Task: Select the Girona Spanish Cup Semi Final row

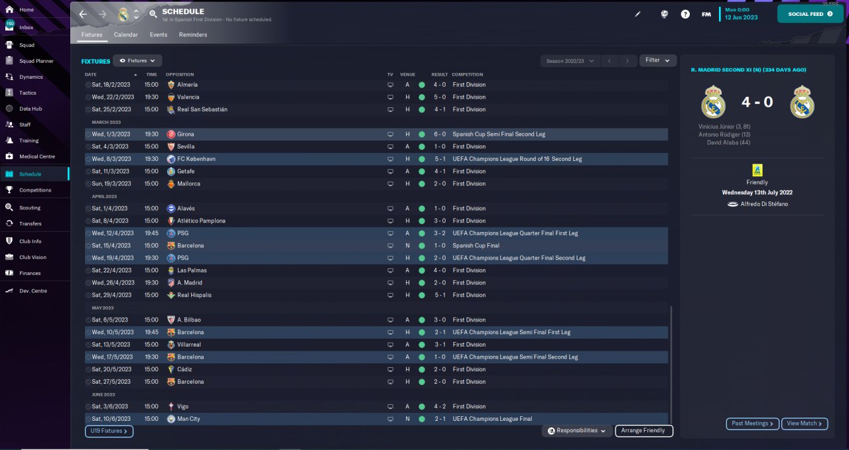Action: coord(376,134)
